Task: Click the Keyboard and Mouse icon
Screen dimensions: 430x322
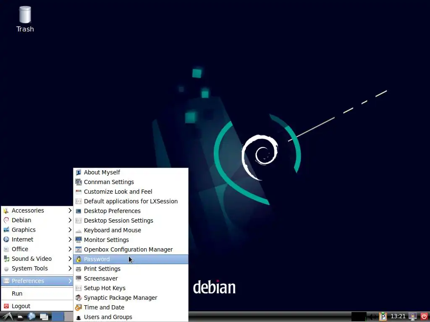Action: tap(79, 230)
